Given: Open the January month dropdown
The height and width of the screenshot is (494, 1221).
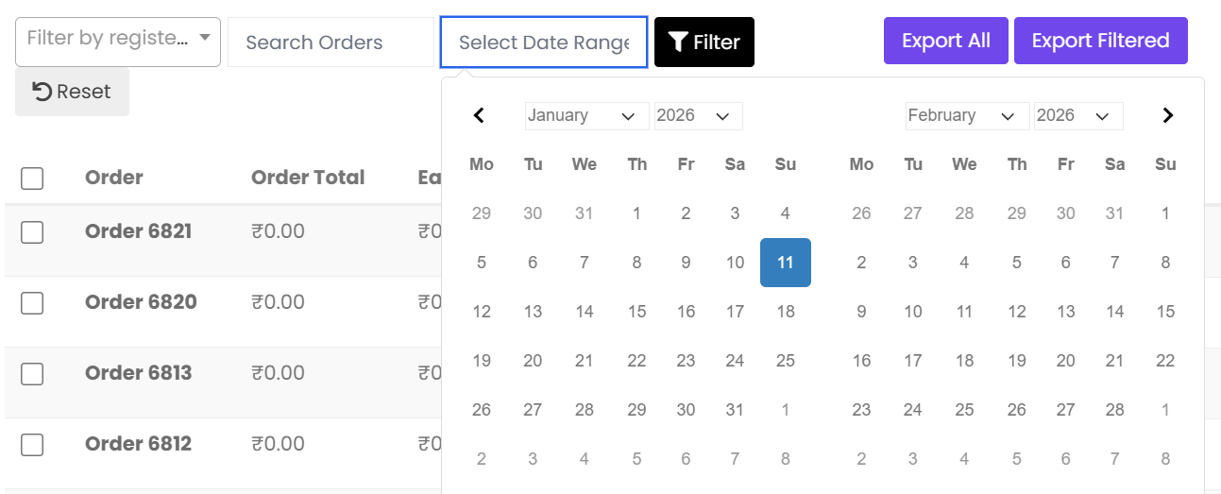Looking at the screenshot, I should [x=586, y=115].
